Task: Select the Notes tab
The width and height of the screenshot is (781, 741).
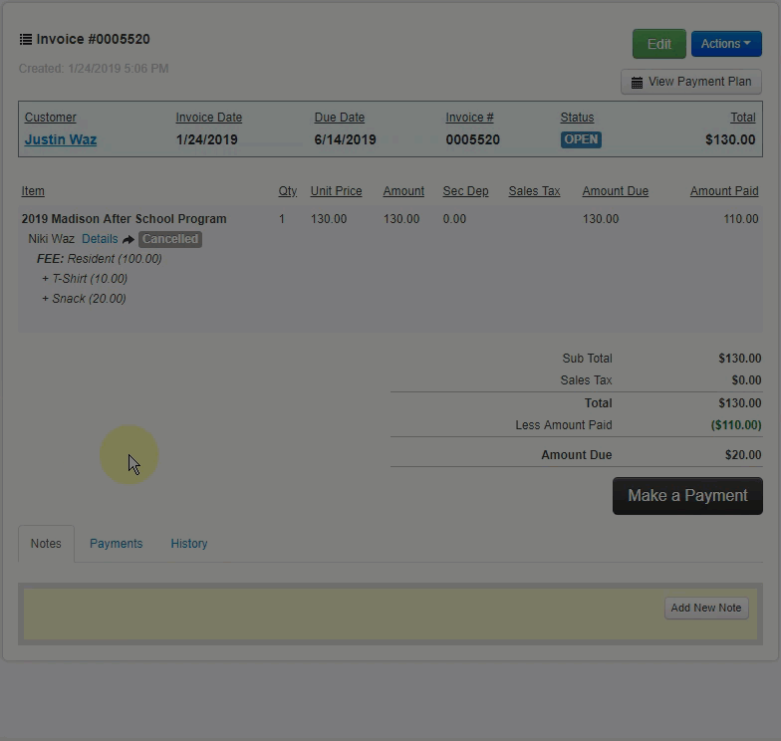Action: (46, 544)
